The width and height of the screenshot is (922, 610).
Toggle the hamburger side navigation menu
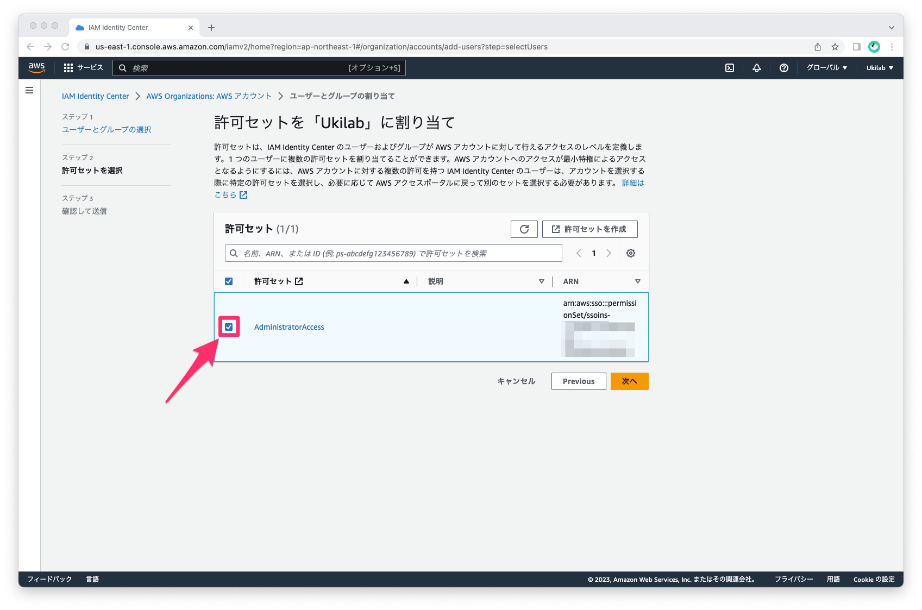pos(29,90)
